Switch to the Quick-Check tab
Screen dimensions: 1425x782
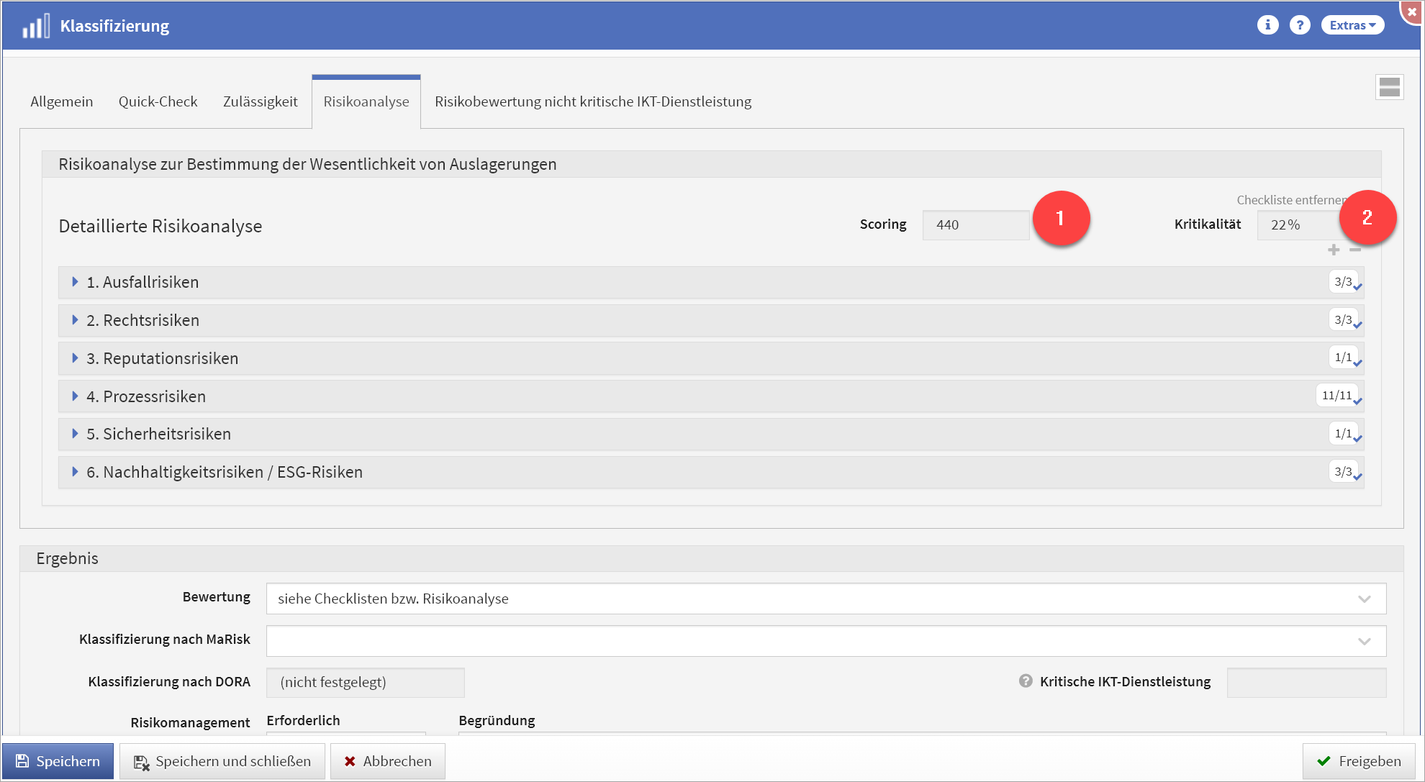[158, 101]
